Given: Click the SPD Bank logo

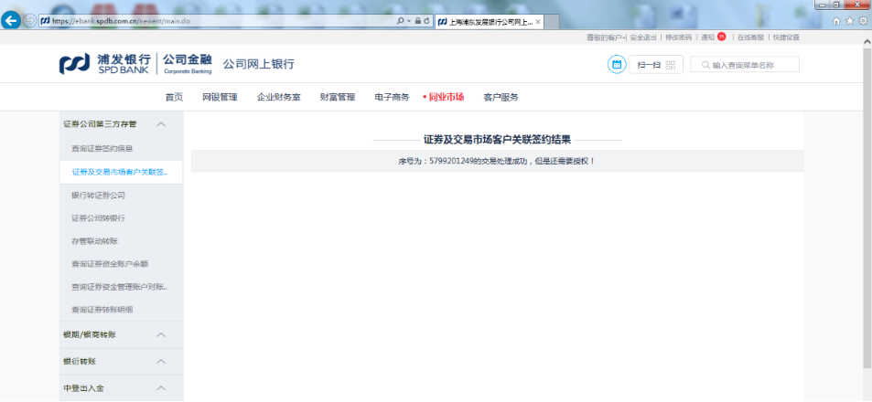Looking at the screenshot, I should 104,64.
